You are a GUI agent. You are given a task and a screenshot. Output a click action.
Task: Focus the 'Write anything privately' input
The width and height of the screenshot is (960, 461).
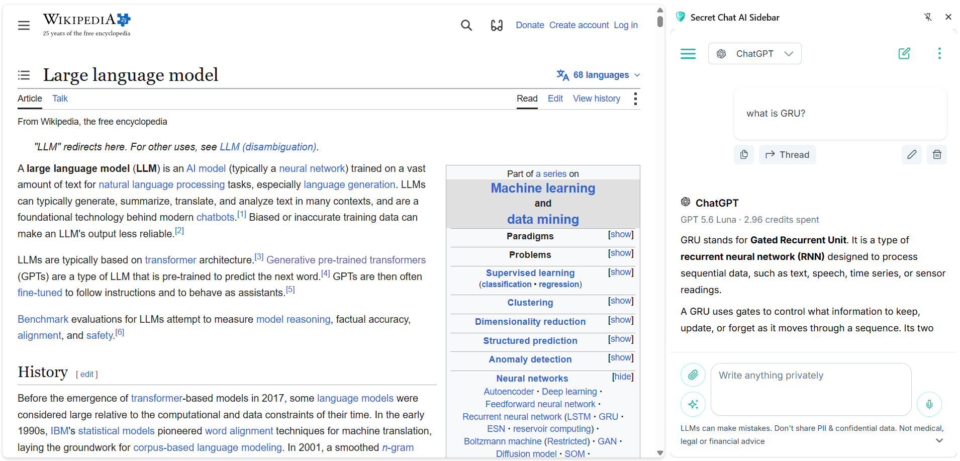[x=811, y=389]
